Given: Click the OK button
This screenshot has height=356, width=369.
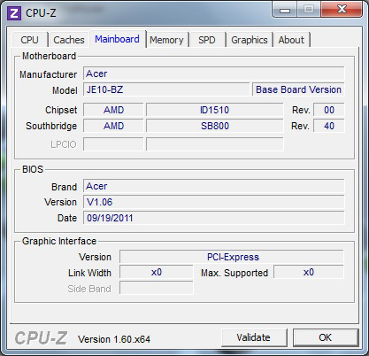Looking at the screenshot, I should tap(326, 337).
